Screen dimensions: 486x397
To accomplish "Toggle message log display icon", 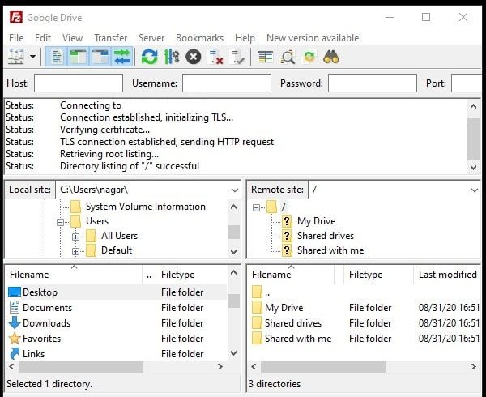I will [57, 57].
